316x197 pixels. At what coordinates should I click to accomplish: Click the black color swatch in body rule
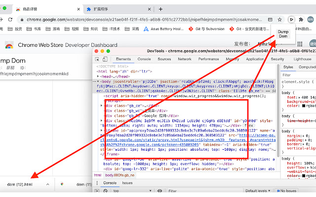[x=304, y=106]
